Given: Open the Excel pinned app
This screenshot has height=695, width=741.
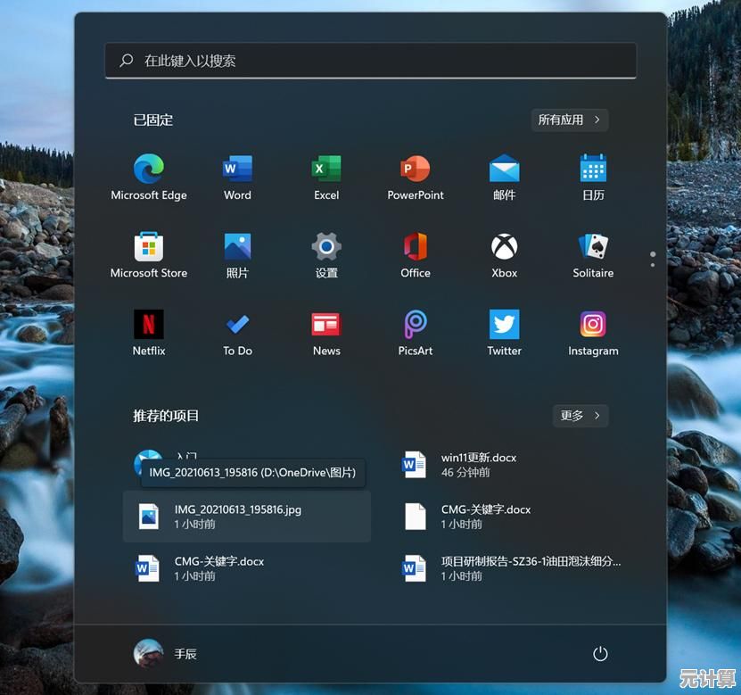Looking at the screenshot, I should pyautogui.click(x=326, y=177).
